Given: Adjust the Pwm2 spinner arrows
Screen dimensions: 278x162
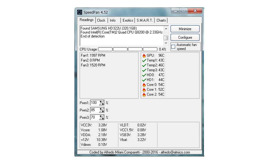Looking at the screenshot, I should coord(102,110).
